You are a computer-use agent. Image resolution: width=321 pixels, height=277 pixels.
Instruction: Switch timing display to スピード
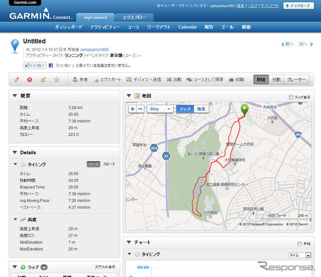109,164
